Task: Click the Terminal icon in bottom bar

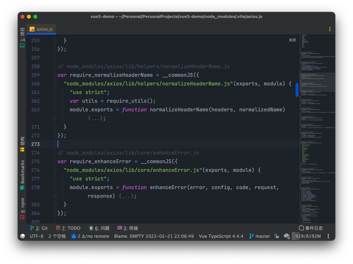Action: point(120,228)
